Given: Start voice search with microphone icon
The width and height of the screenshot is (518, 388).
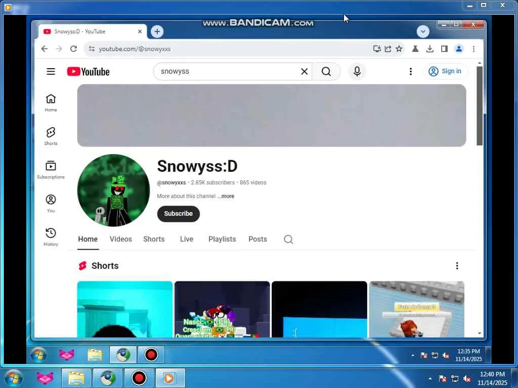Looking at the screenshot, I should pos(357,71).
